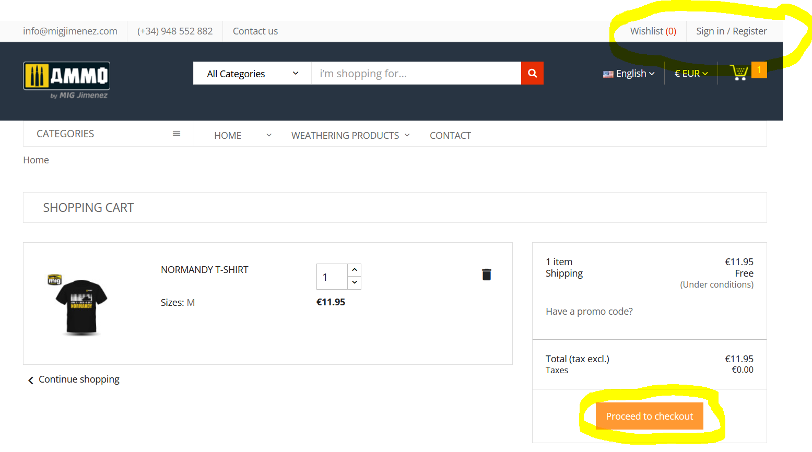
Task: Expand the Home menu chevron
Action: pos(269,135)
